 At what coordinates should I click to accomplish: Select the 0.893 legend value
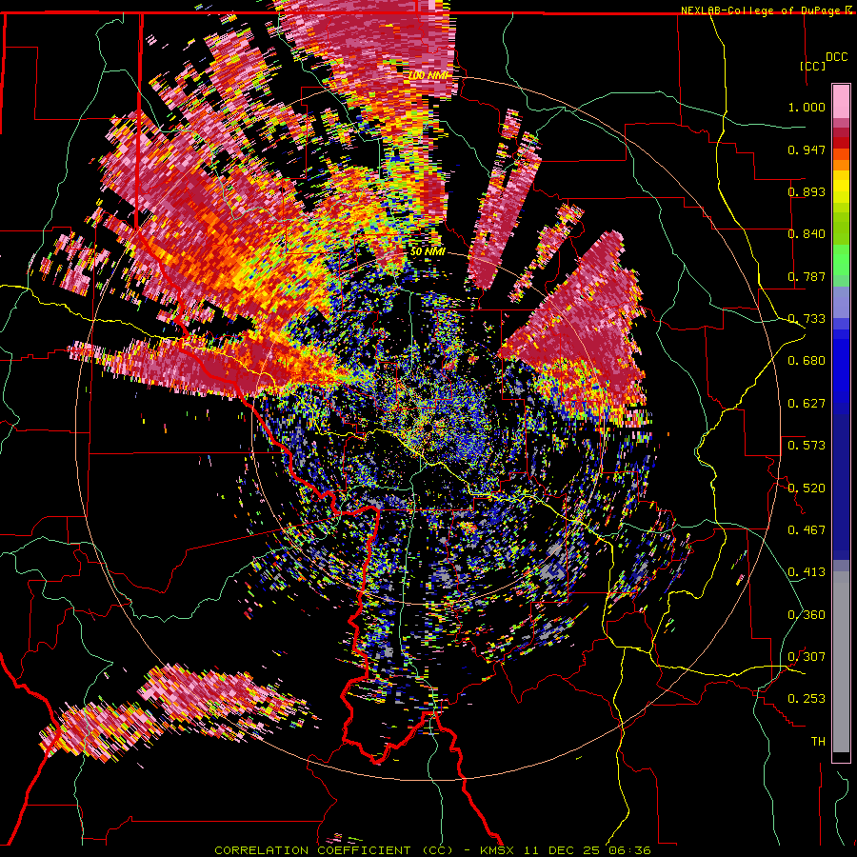807,191
